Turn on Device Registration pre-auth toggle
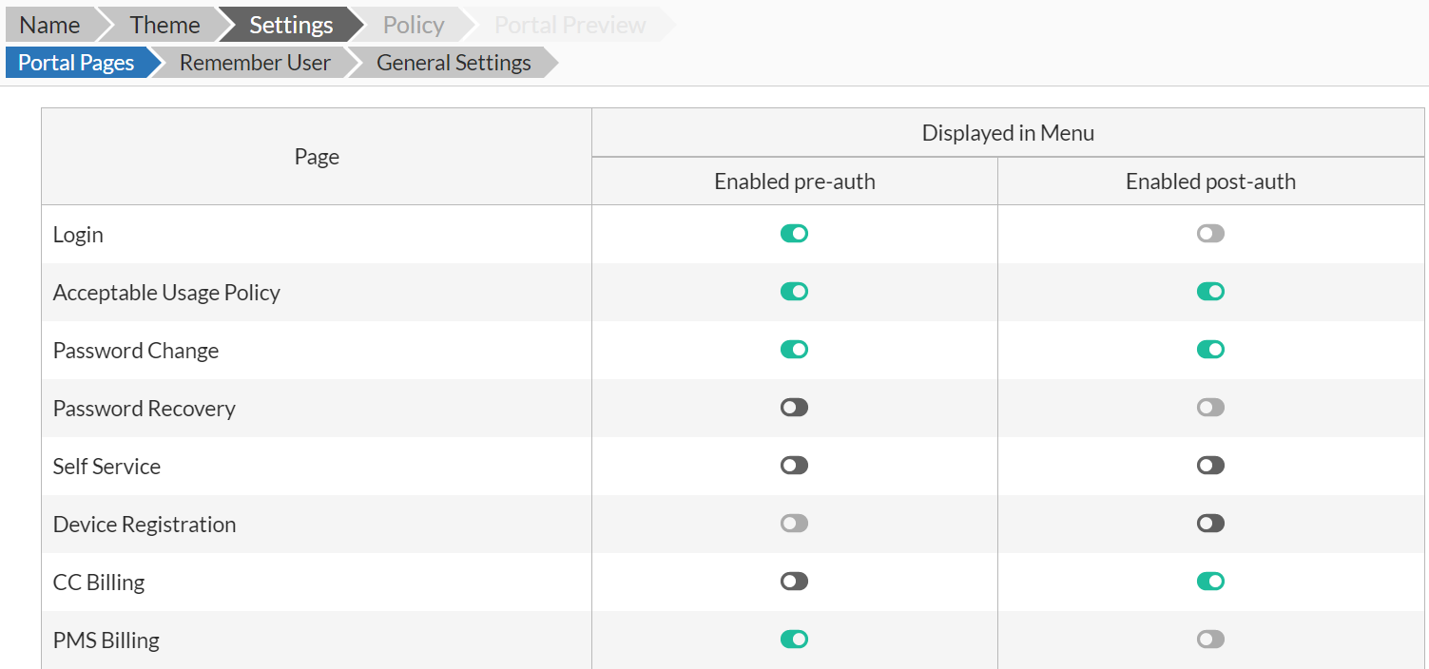Screen dimensions: 1429x669 (x=794, y=523)
